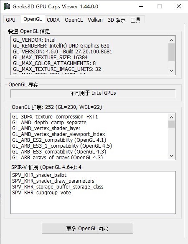The height and width of the screenshot is (244, 188).
Task: Click the extensions list scrollbar thumb
Action: 171,124
